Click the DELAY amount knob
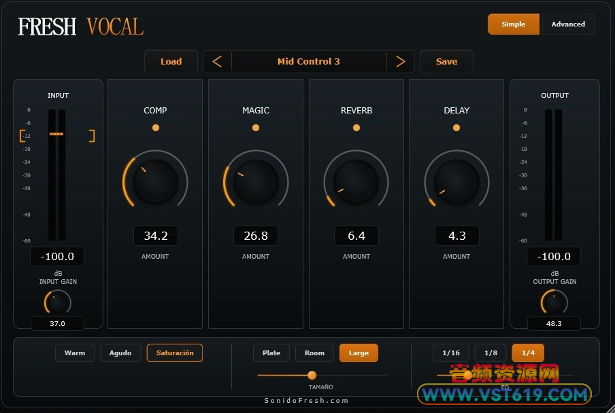615x413 pixels. pos(456,182)
